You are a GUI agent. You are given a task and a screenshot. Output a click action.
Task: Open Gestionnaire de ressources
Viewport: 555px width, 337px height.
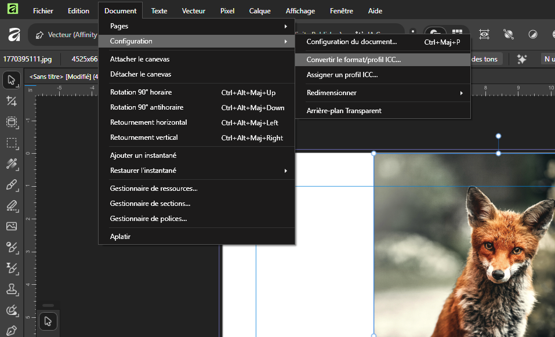(x=154, y=189)
